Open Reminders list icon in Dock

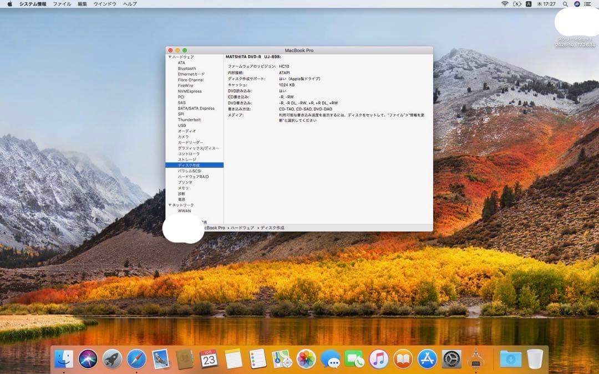pos(257,359)
